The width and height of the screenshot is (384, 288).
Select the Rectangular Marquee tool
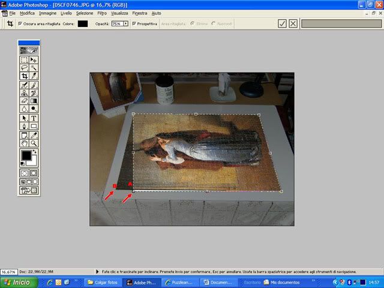click(x=24, y=60)
